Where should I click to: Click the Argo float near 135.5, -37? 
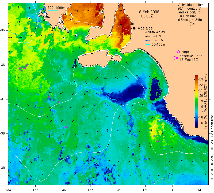[x=49, y=97]
